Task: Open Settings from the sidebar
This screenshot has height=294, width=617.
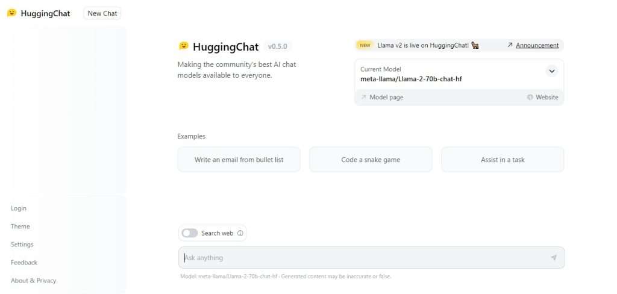Action: click(x=22, y=245)
